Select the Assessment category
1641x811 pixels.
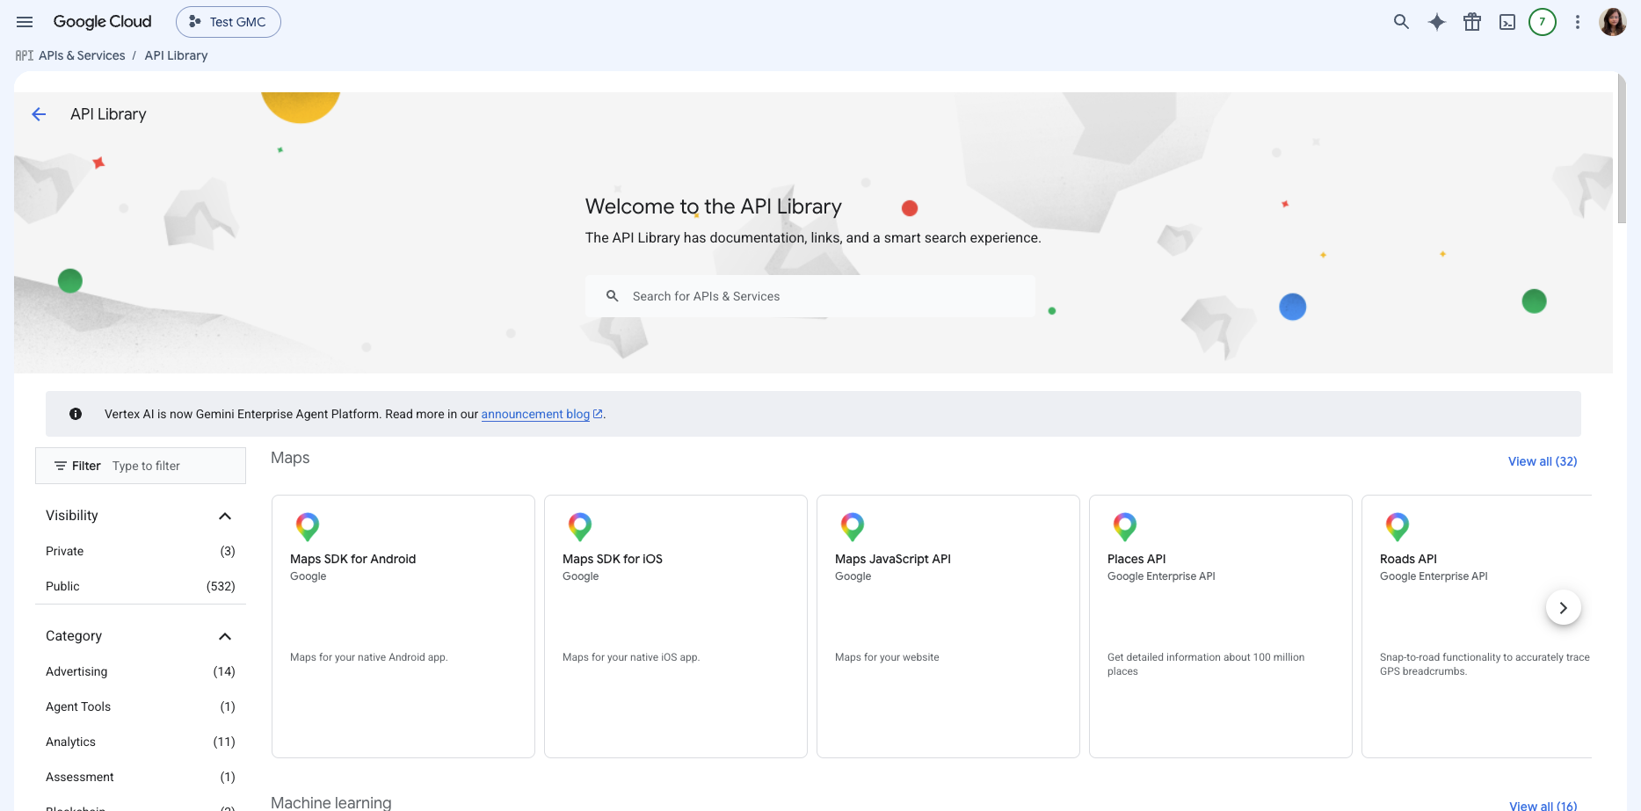coord(141,777)
